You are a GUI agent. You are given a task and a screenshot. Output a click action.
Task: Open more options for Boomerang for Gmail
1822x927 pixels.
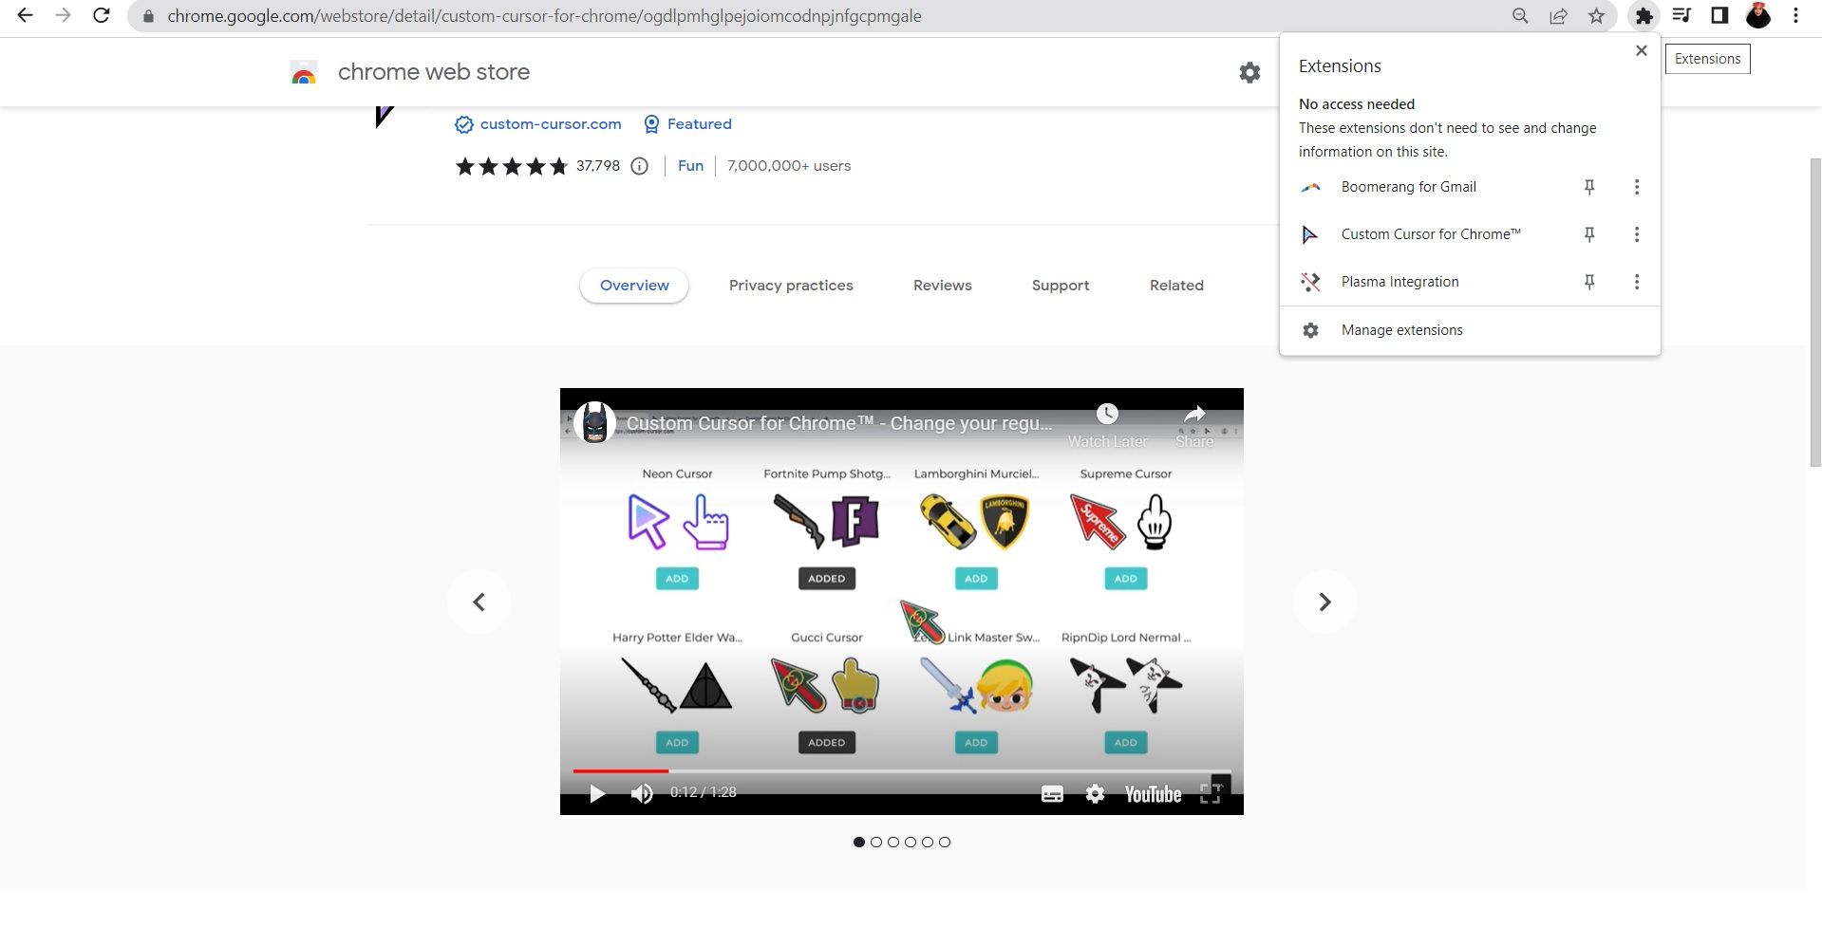pyautogui.click(x=1636, y=187)
